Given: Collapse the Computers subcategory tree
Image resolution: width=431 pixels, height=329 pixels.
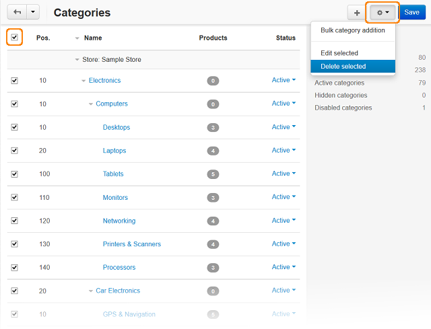Looking at the screenshot, I should [x=91, y=104].
